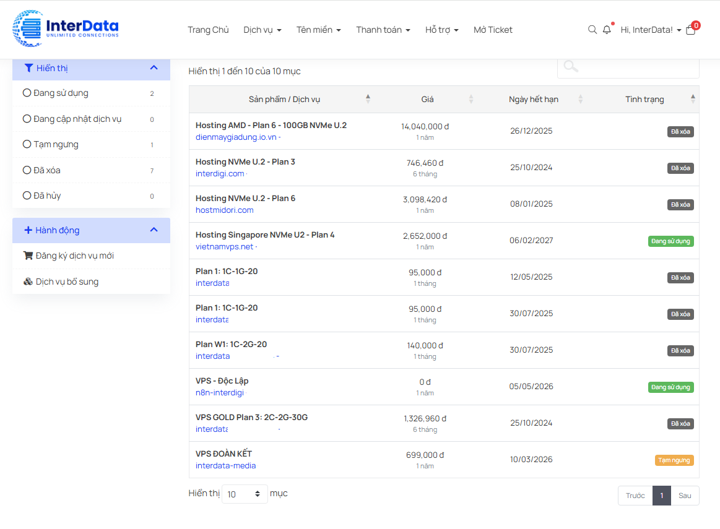The height and width of the screenshot is (529, 720).
Task: Open the Mở Ticket page
Action: [493, 30]
